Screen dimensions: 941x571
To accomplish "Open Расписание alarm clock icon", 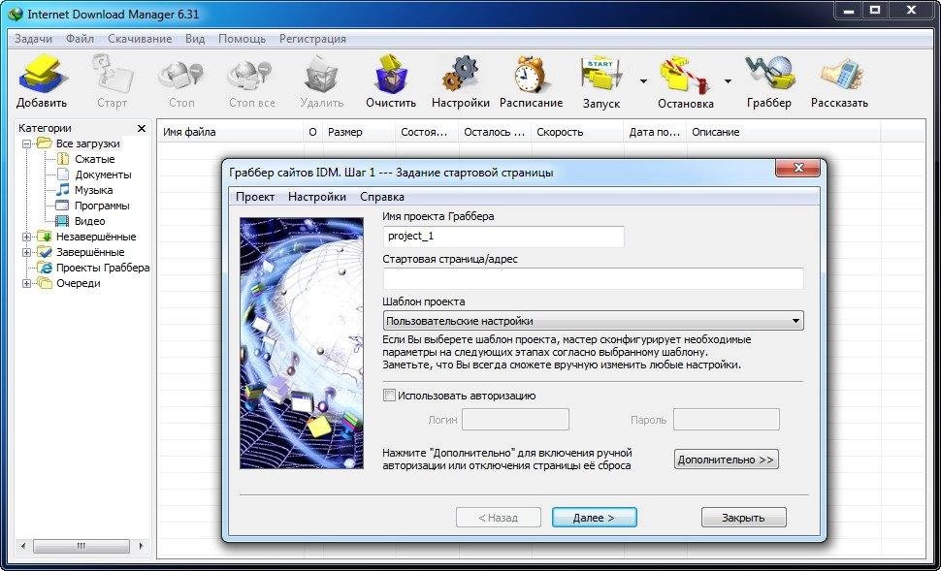I will [531, 73].
